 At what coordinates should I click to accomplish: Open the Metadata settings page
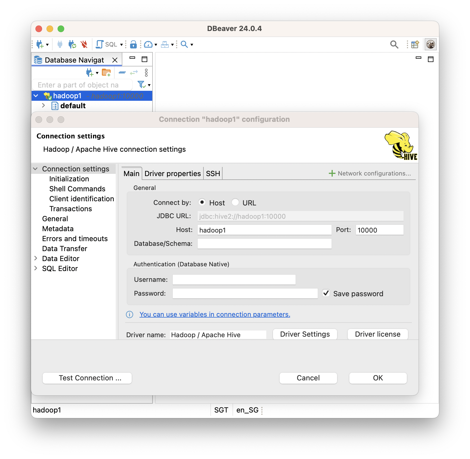pos(58,229)
